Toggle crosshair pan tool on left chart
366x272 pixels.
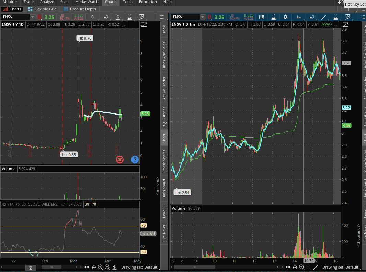pos(93,267)
